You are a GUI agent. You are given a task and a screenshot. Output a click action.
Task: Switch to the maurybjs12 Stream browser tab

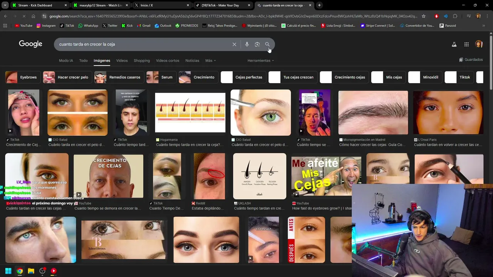pos(101,5)
